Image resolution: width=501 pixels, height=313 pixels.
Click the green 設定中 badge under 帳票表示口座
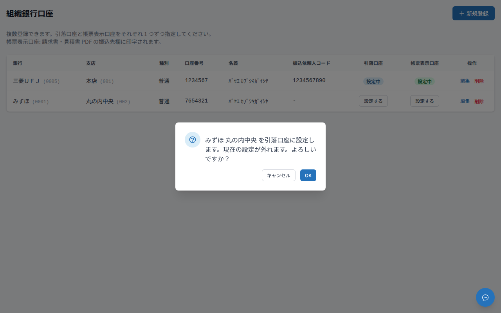[425, 81]
